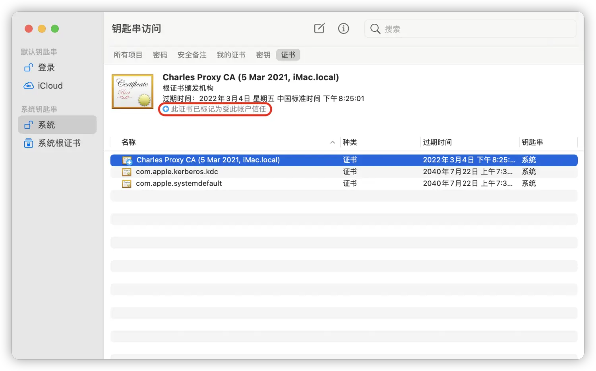This screenshot has width=596, height=371.
Task: Maximize window with green button
Action: (55, 29)
